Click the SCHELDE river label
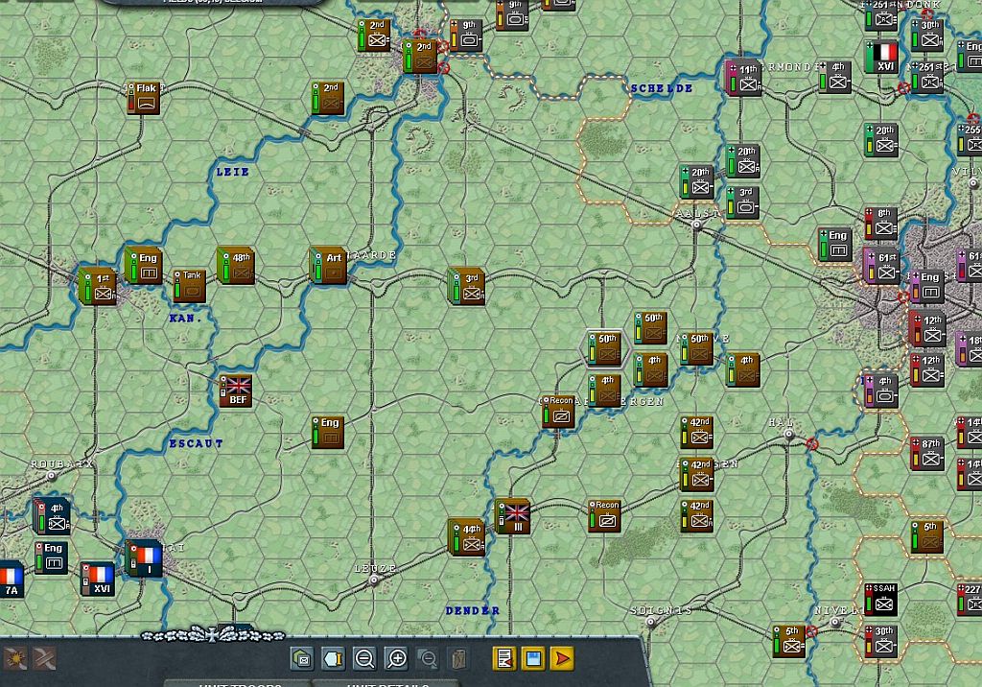 pyautogui.click(x=662, y=88)
